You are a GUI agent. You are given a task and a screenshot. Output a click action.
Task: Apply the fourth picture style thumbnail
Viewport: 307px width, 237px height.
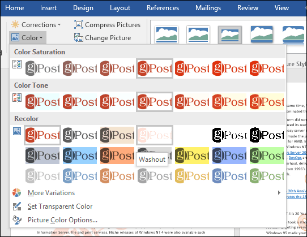pyautogui.click(x=262, y=35)
